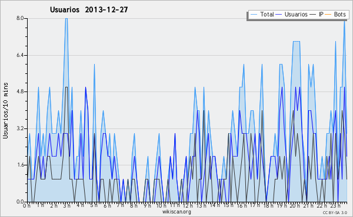Click the '1 h' x-axis label
The image size is (353, 217).
[41, 205]
